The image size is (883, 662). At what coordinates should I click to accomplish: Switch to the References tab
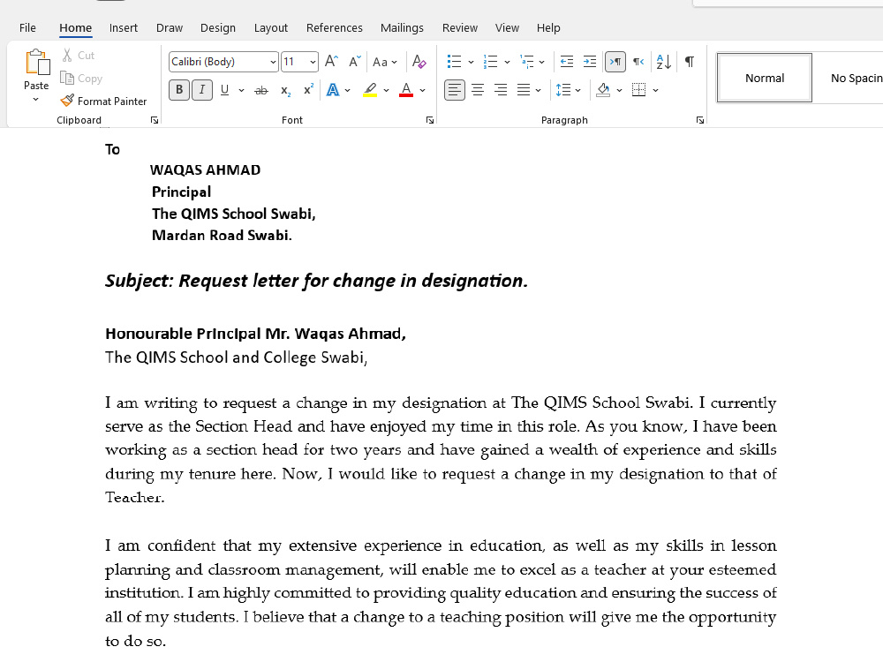pyautogui.click(x=335, y=27)
